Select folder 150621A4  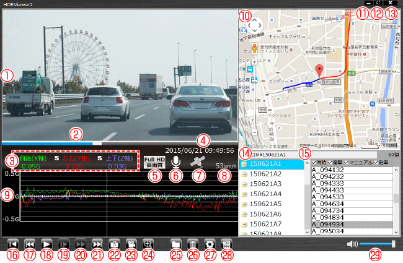(272, 194)
